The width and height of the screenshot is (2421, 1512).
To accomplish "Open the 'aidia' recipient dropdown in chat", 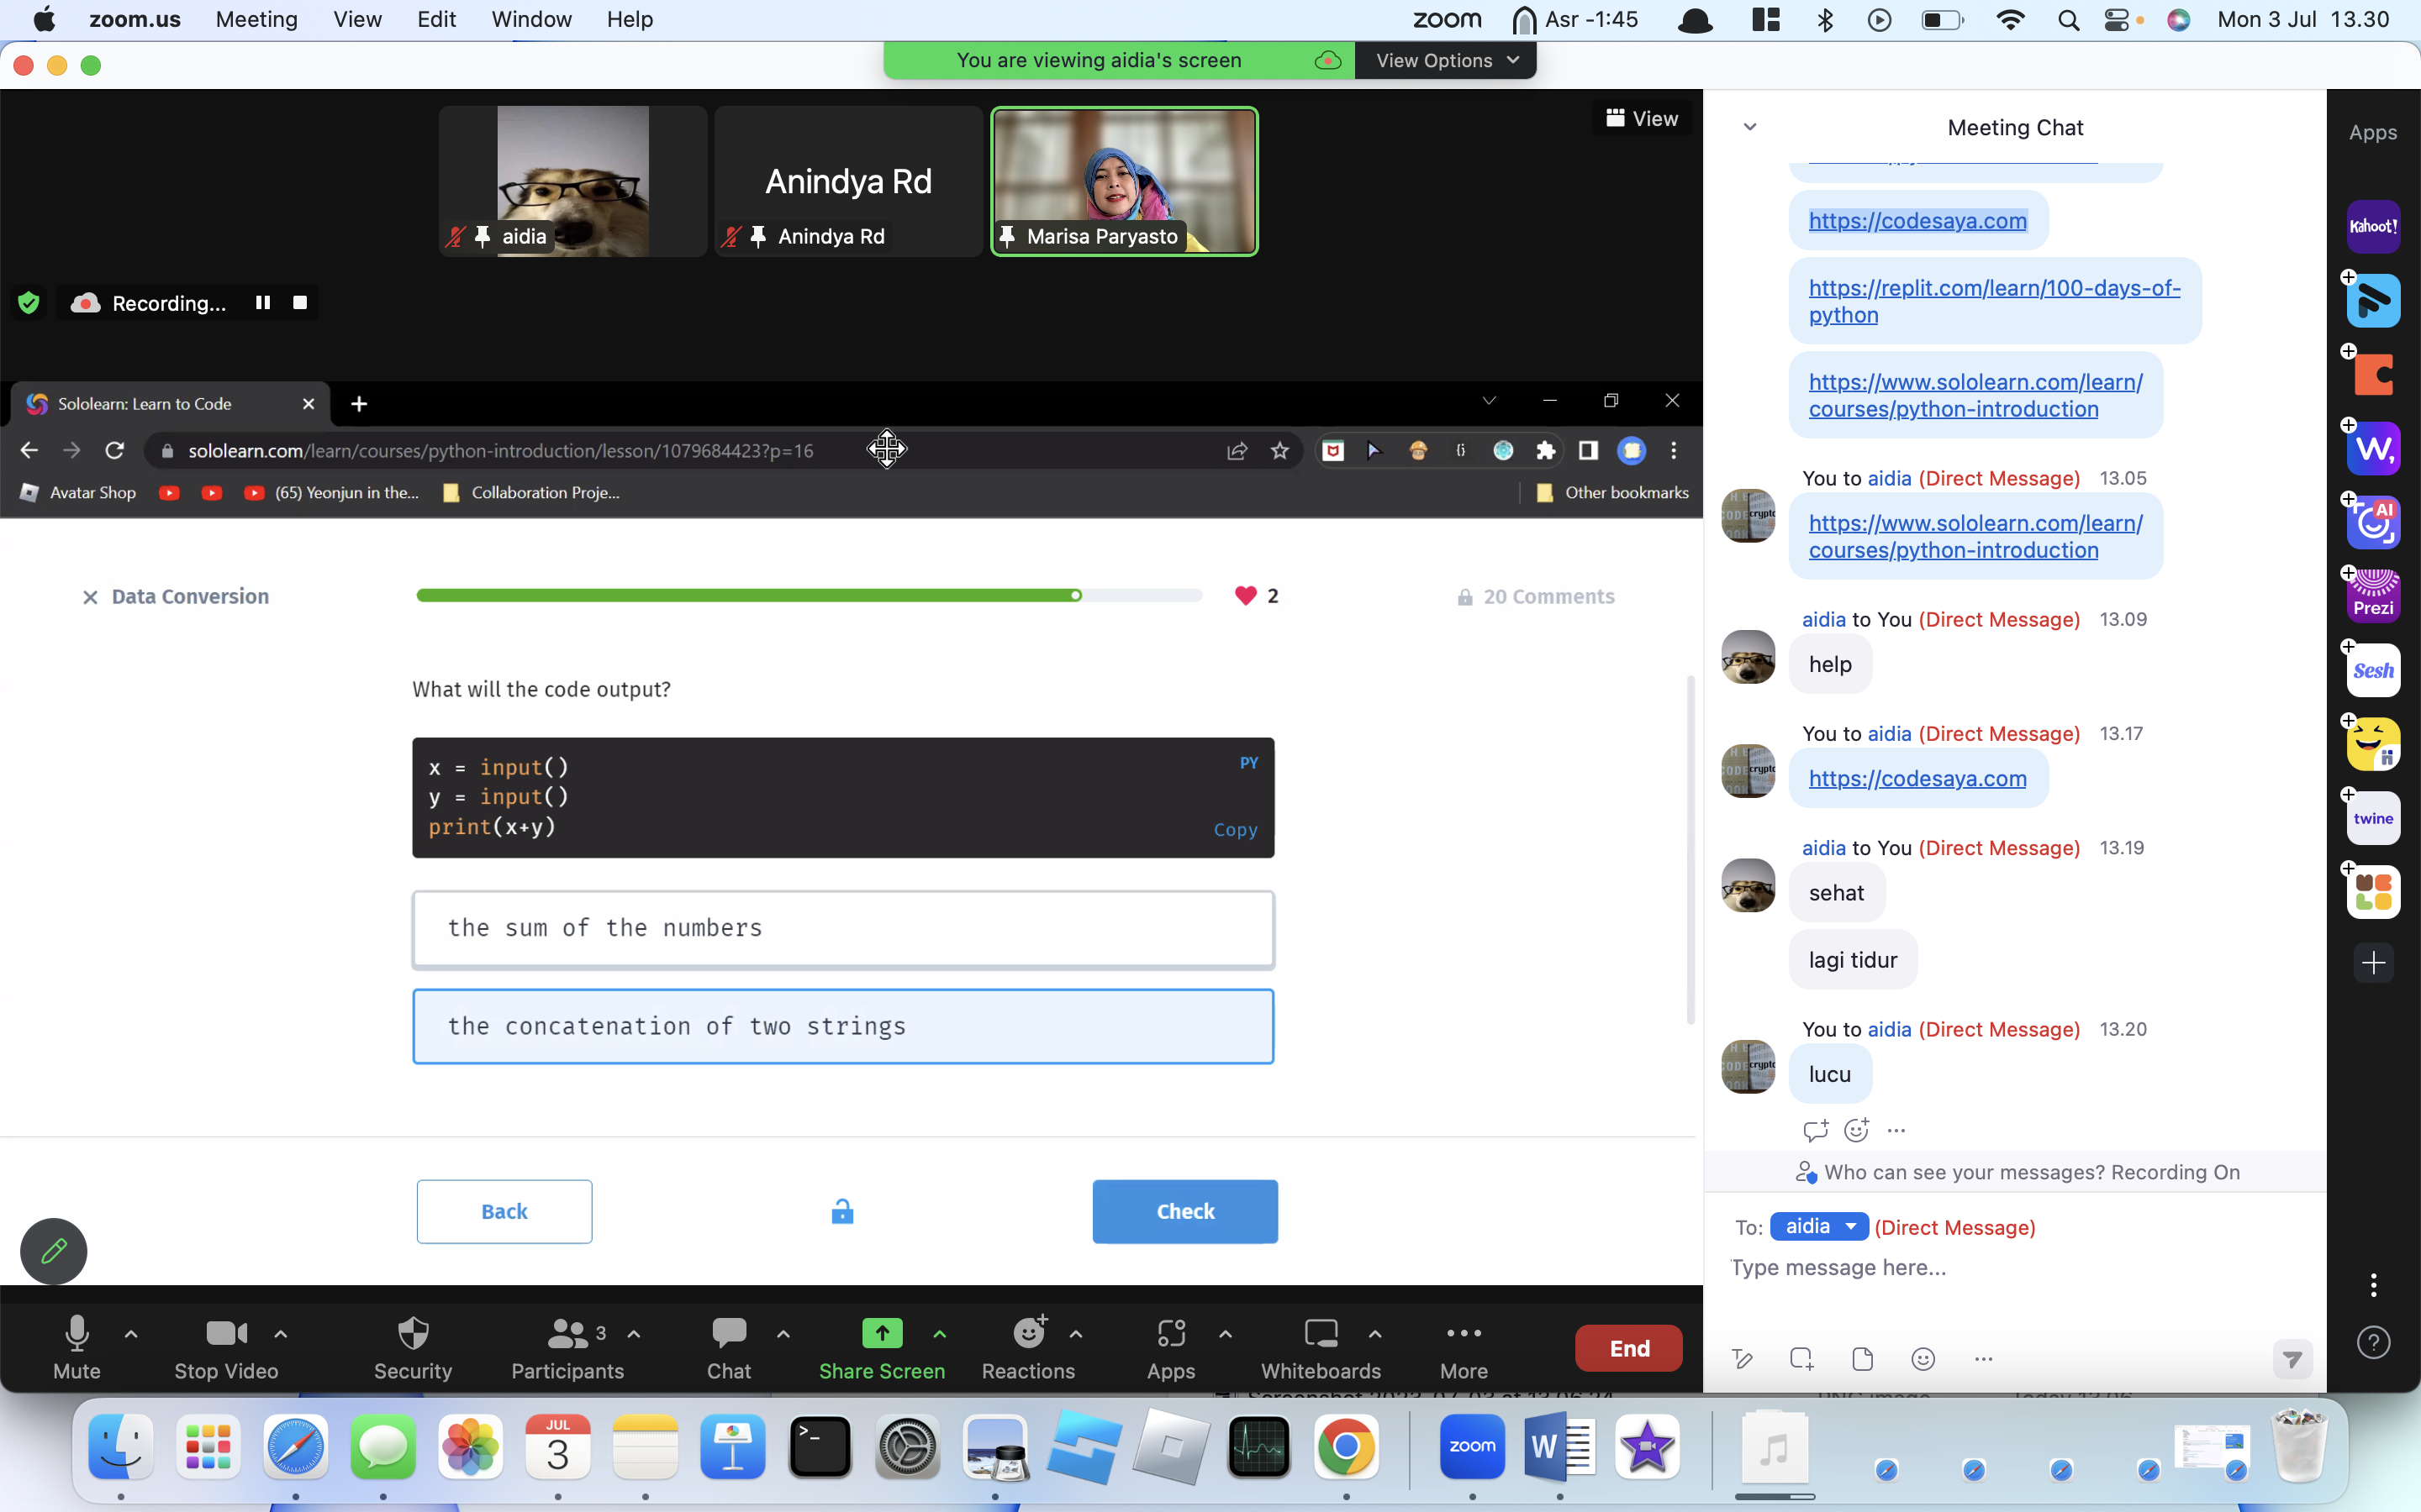I will click(1819, 1226).
